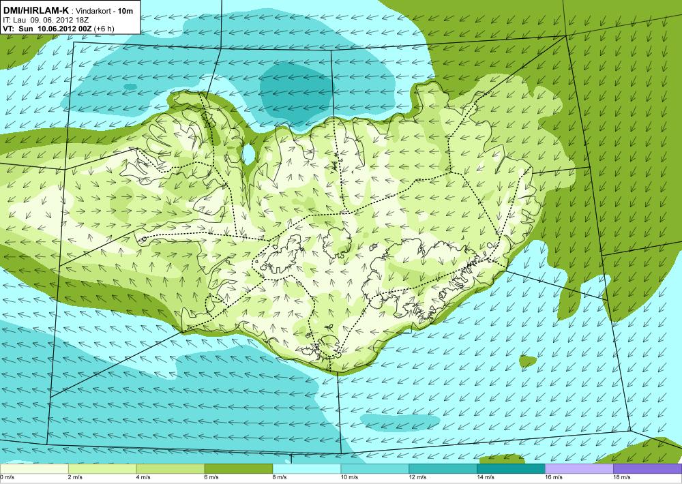
Task: Click the dark olive 6–8 m/s legend swatch
Action: (x=238, y=469)
